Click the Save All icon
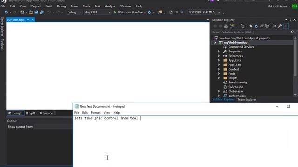Image resolution: width=298 pixels, height=167 pixels. (x=41, y=12)
